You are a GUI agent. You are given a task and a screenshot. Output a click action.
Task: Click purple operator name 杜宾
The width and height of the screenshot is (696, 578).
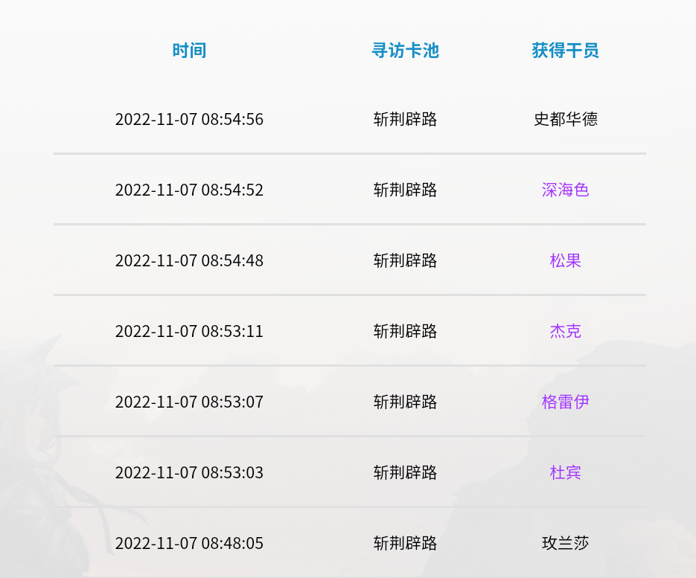coord(565,472)
